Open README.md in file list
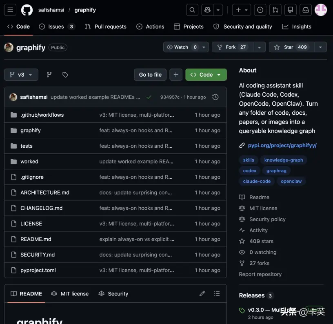This screenshot has width=333, height=324. pos(36,239)
